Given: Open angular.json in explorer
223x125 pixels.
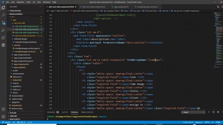Looking at the screenshot, I should tap(17, 105).
